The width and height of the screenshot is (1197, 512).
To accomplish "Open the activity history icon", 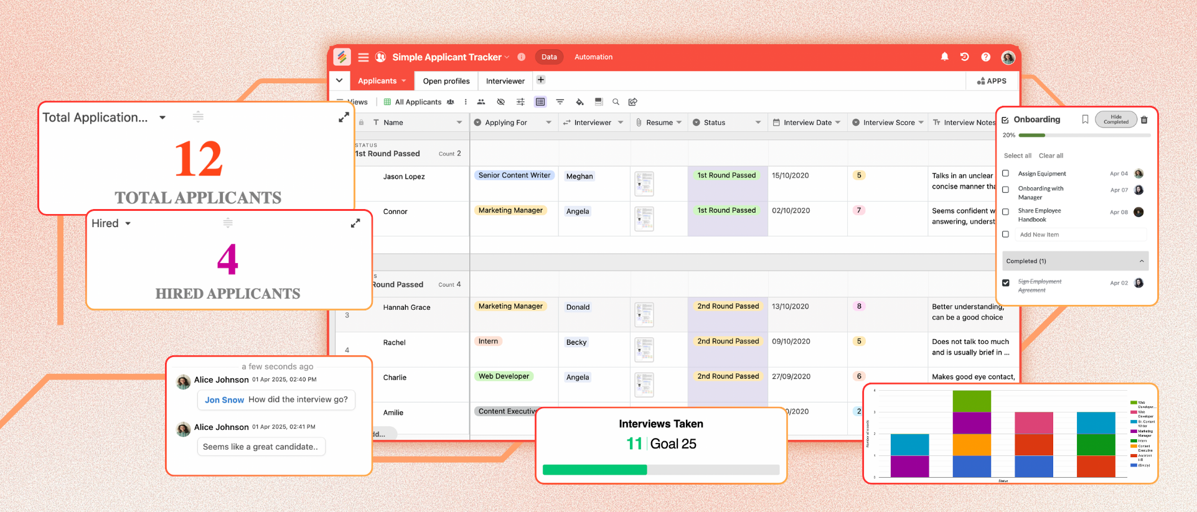I will (964, 57).
